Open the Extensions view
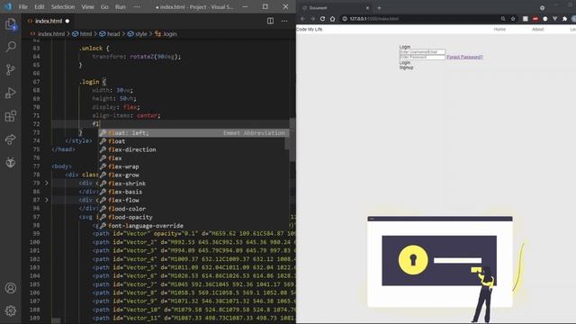Screen dimensions: 576x324 (11, 116)
